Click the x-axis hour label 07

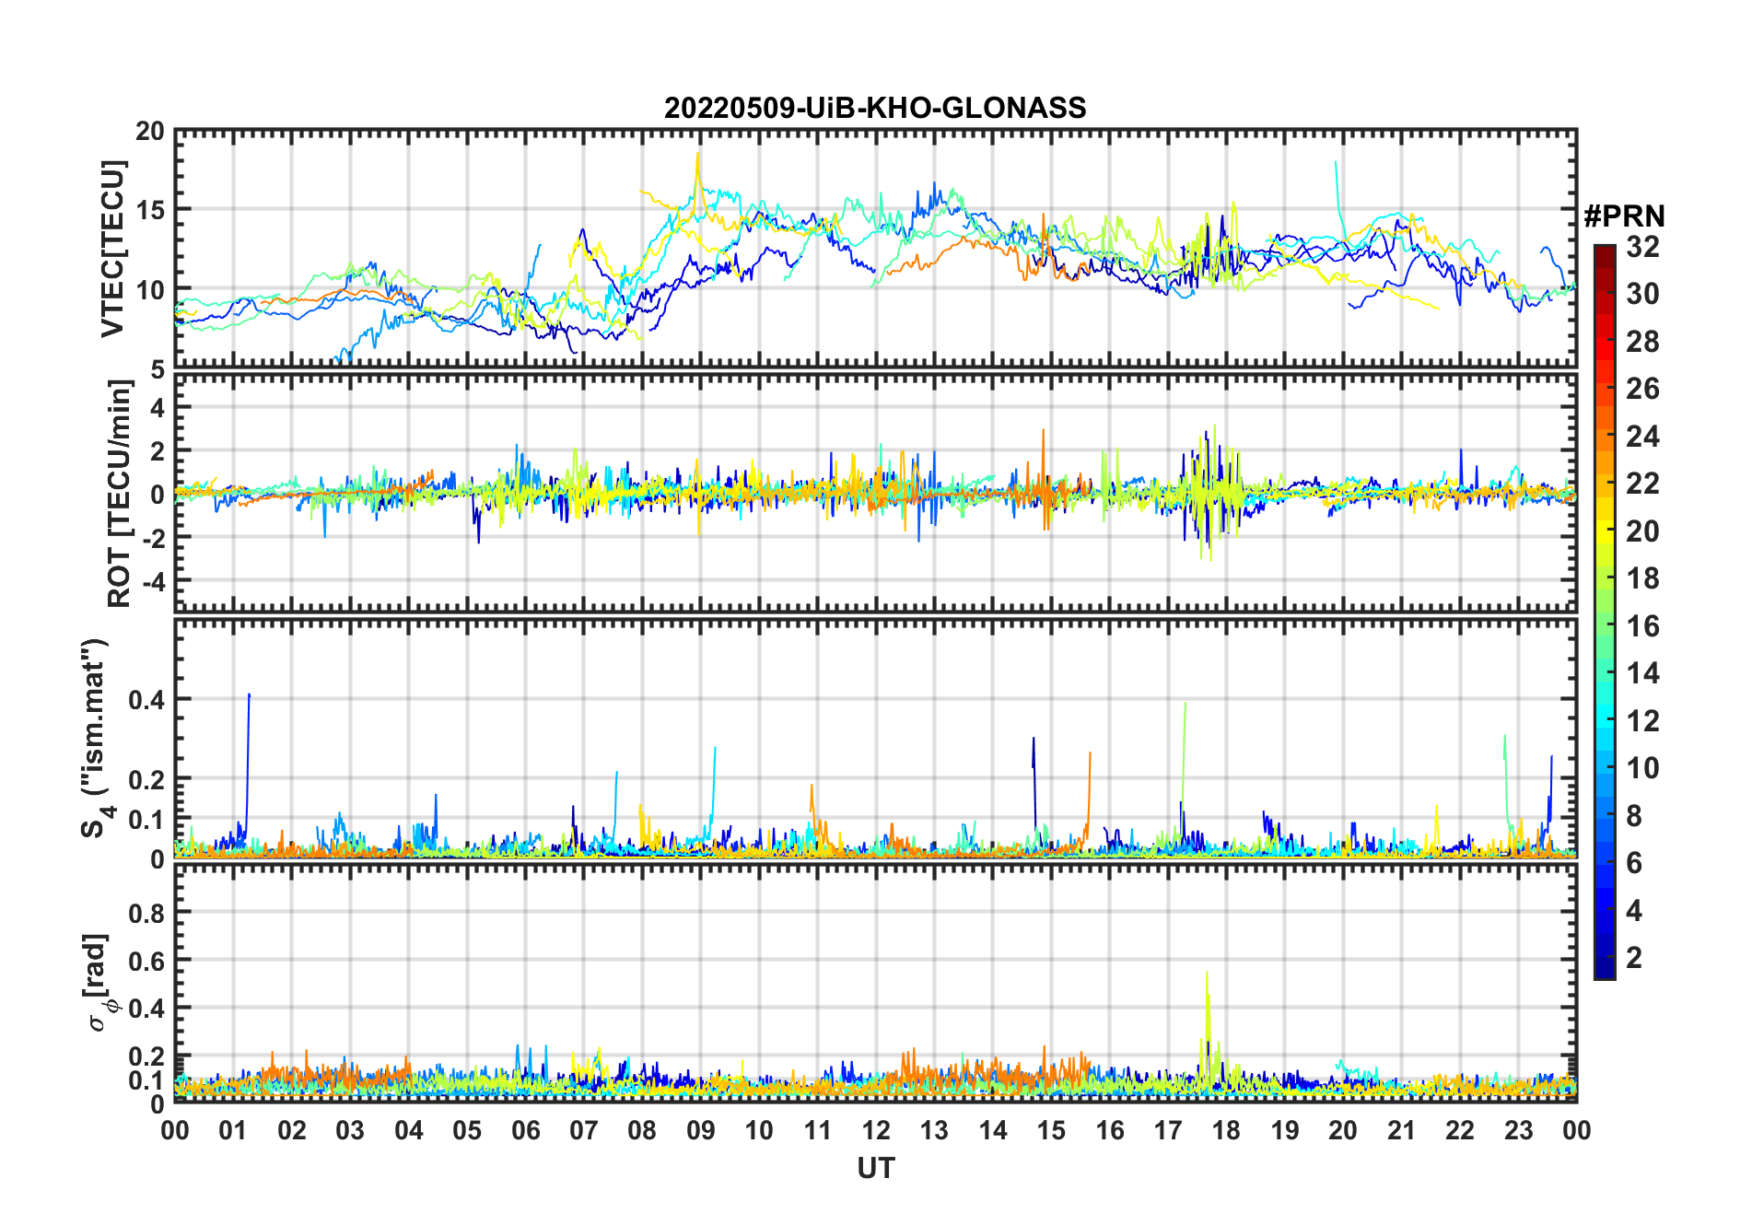click(584, 1131)
